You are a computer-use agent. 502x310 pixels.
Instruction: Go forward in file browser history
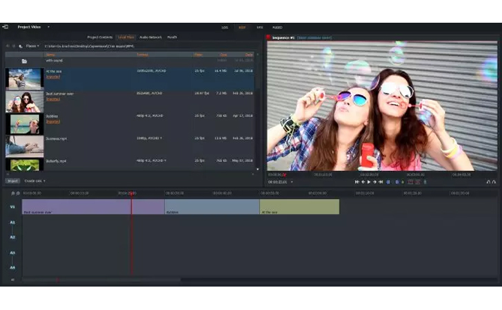(14, 46)
